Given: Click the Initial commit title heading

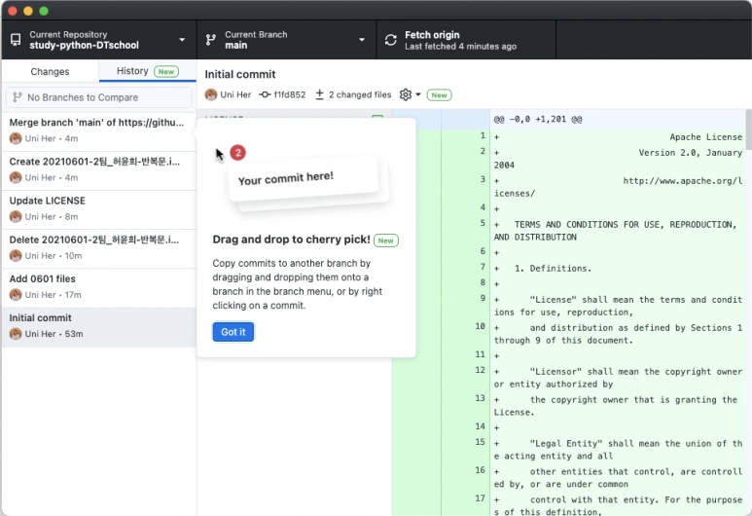Looking at the screenshot, I should [x=240, y=74].
